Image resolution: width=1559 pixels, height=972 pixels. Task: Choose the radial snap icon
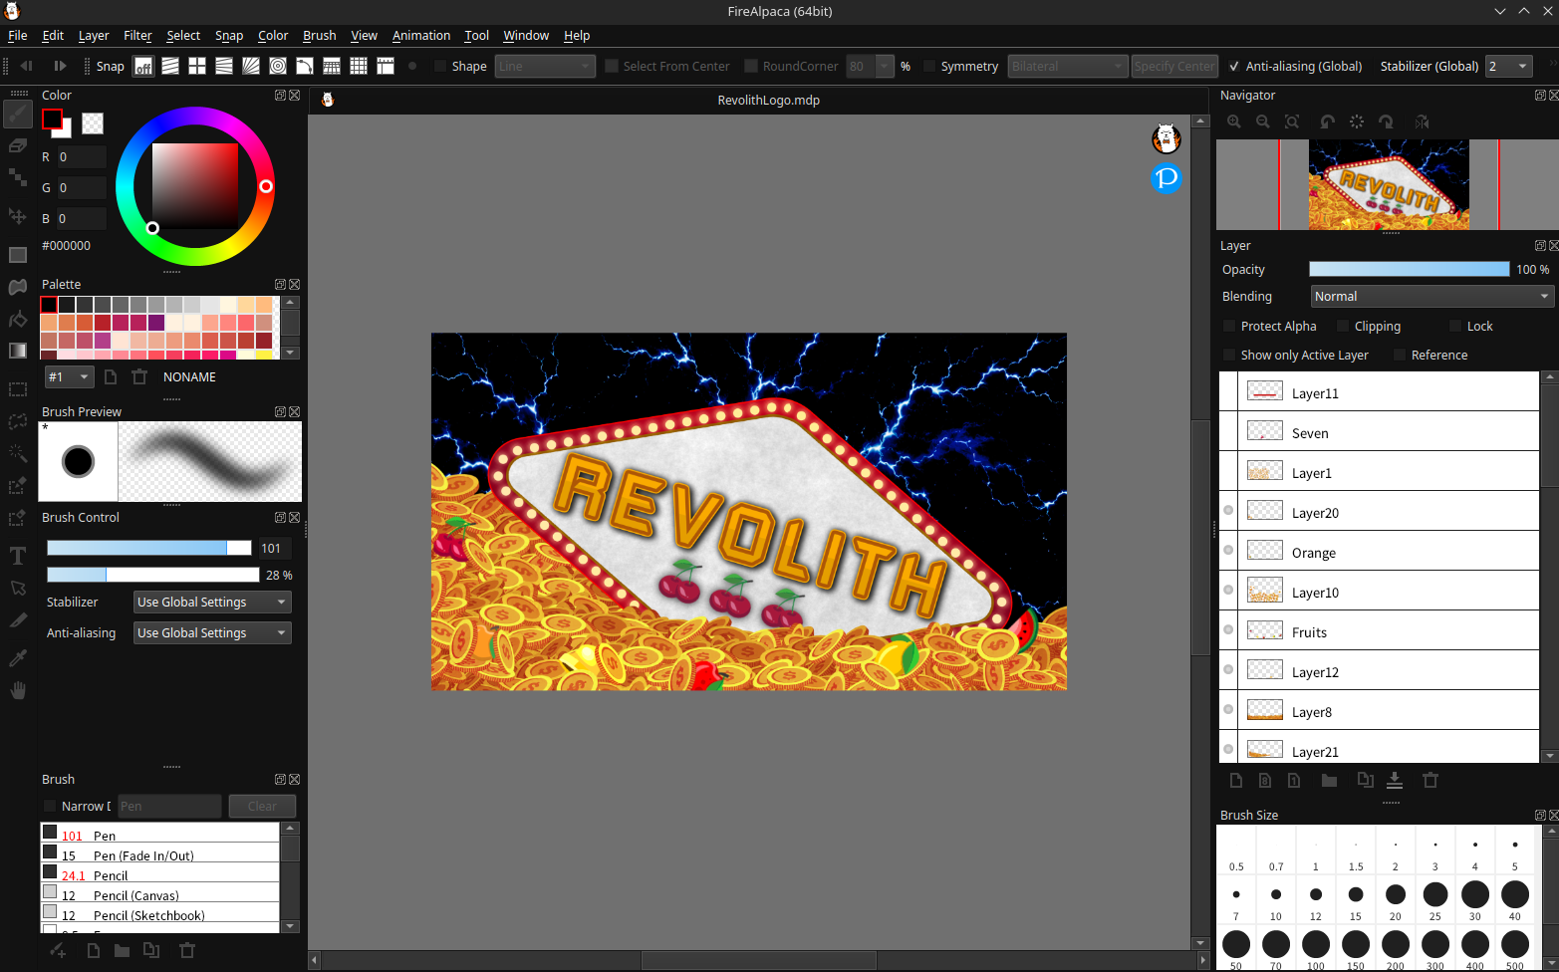click(251, 66)
